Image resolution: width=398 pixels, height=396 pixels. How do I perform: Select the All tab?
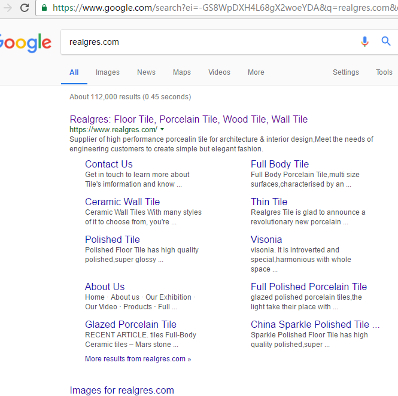[74, 72]
